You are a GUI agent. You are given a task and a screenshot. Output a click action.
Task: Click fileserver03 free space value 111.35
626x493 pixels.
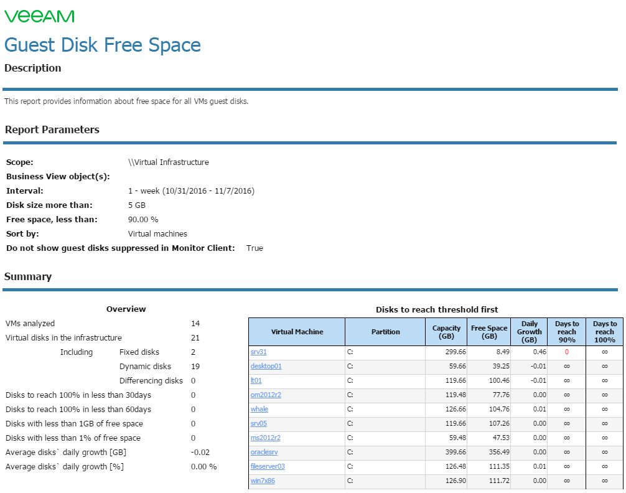[x=499, y=467]
